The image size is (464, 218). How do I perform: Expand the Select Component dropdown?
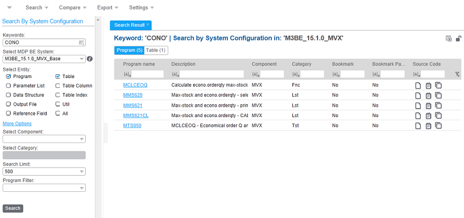point(82,139)
